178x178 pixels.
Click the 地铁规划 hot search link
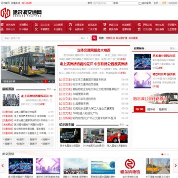[110, 38]
